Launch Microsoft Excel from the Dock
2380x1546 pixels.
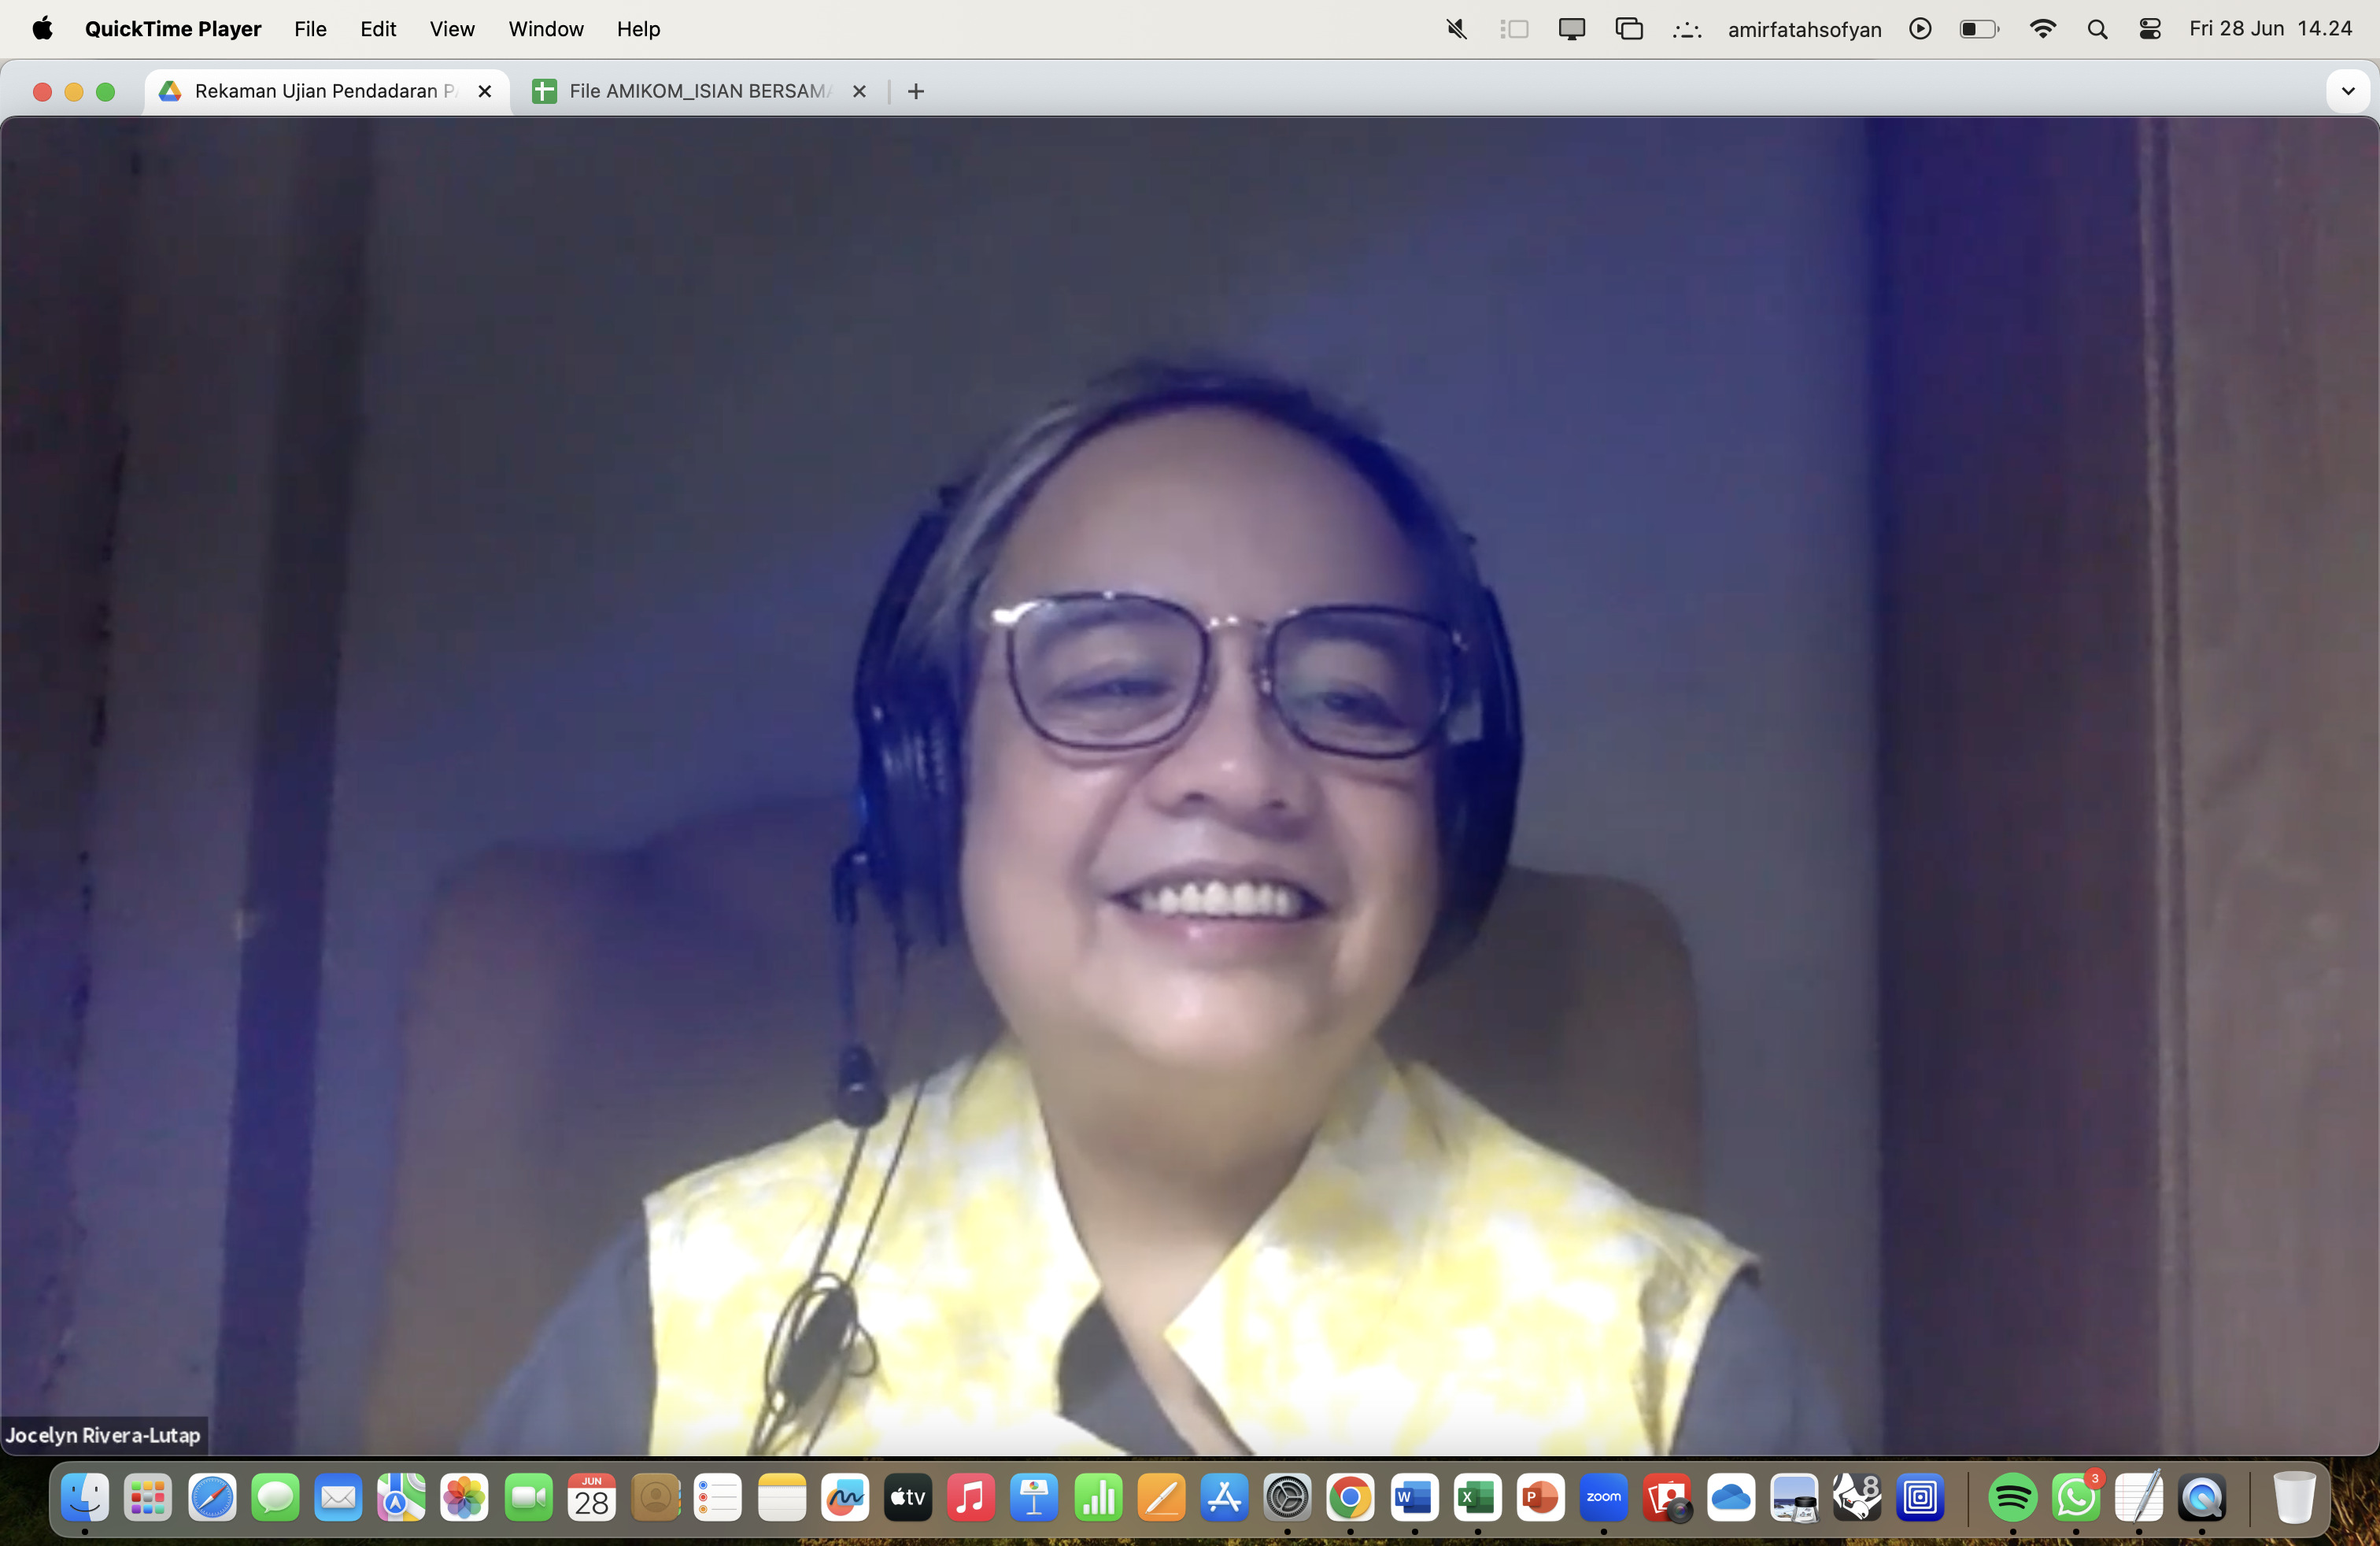(1477, 1497)
